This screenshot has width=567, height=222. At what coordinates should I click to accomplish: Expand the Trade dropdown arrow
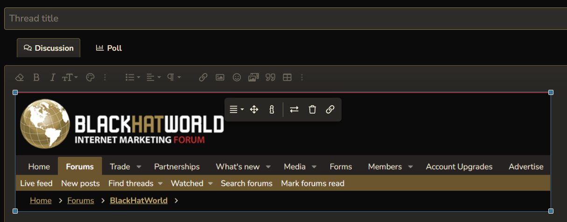(x=139, y=167)
